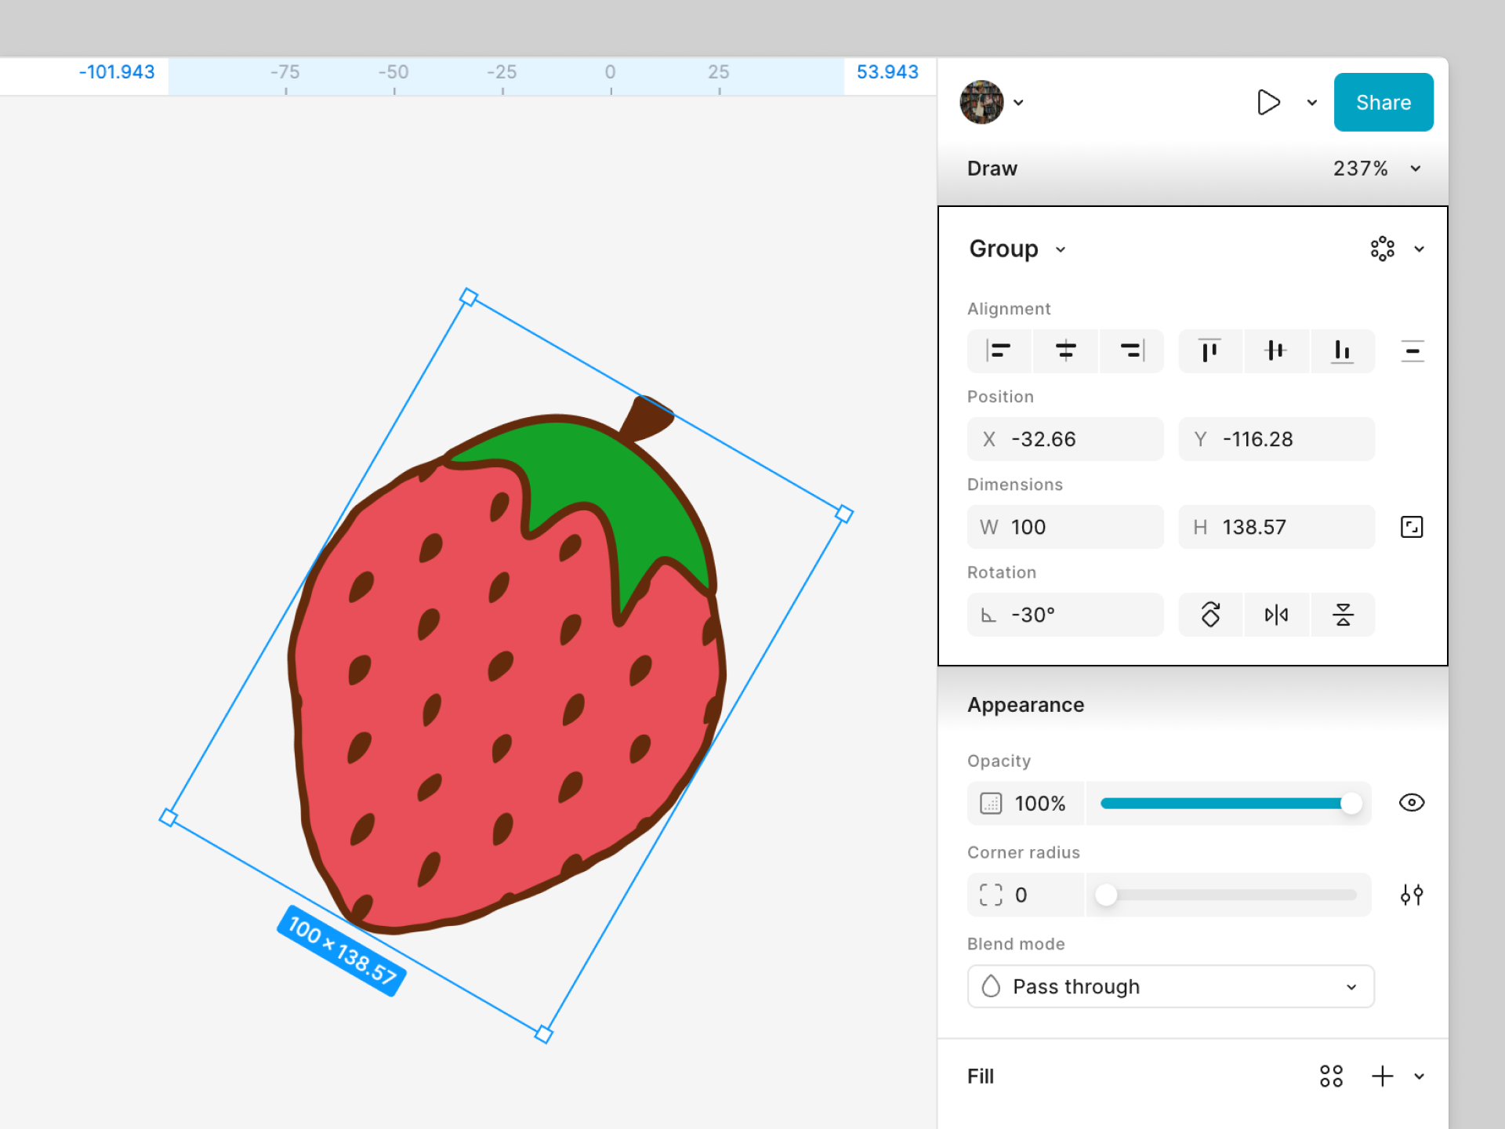1505x1129 pixels.
Task: Edit the width field showing 100
Action: (1065, 527)
